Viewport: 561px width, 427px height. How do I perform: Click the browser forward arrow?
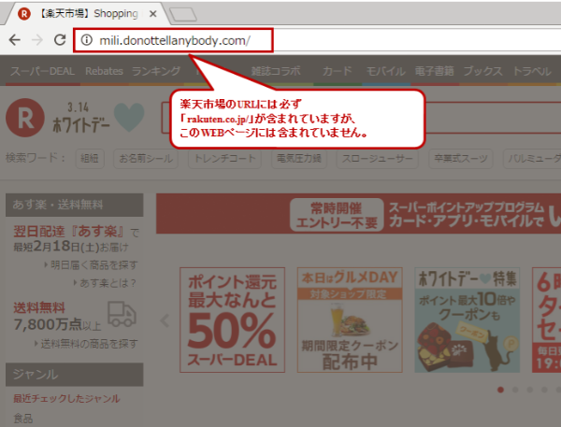pyautogui.click(x=37, y=39)
